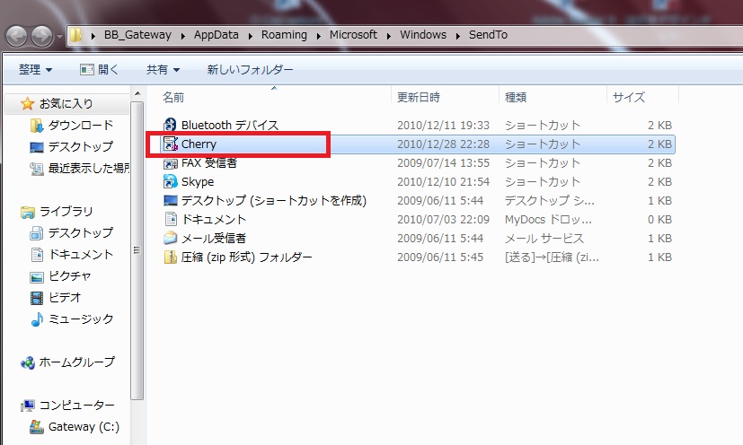Click MyDocs ドロッ... type cell

548,219
